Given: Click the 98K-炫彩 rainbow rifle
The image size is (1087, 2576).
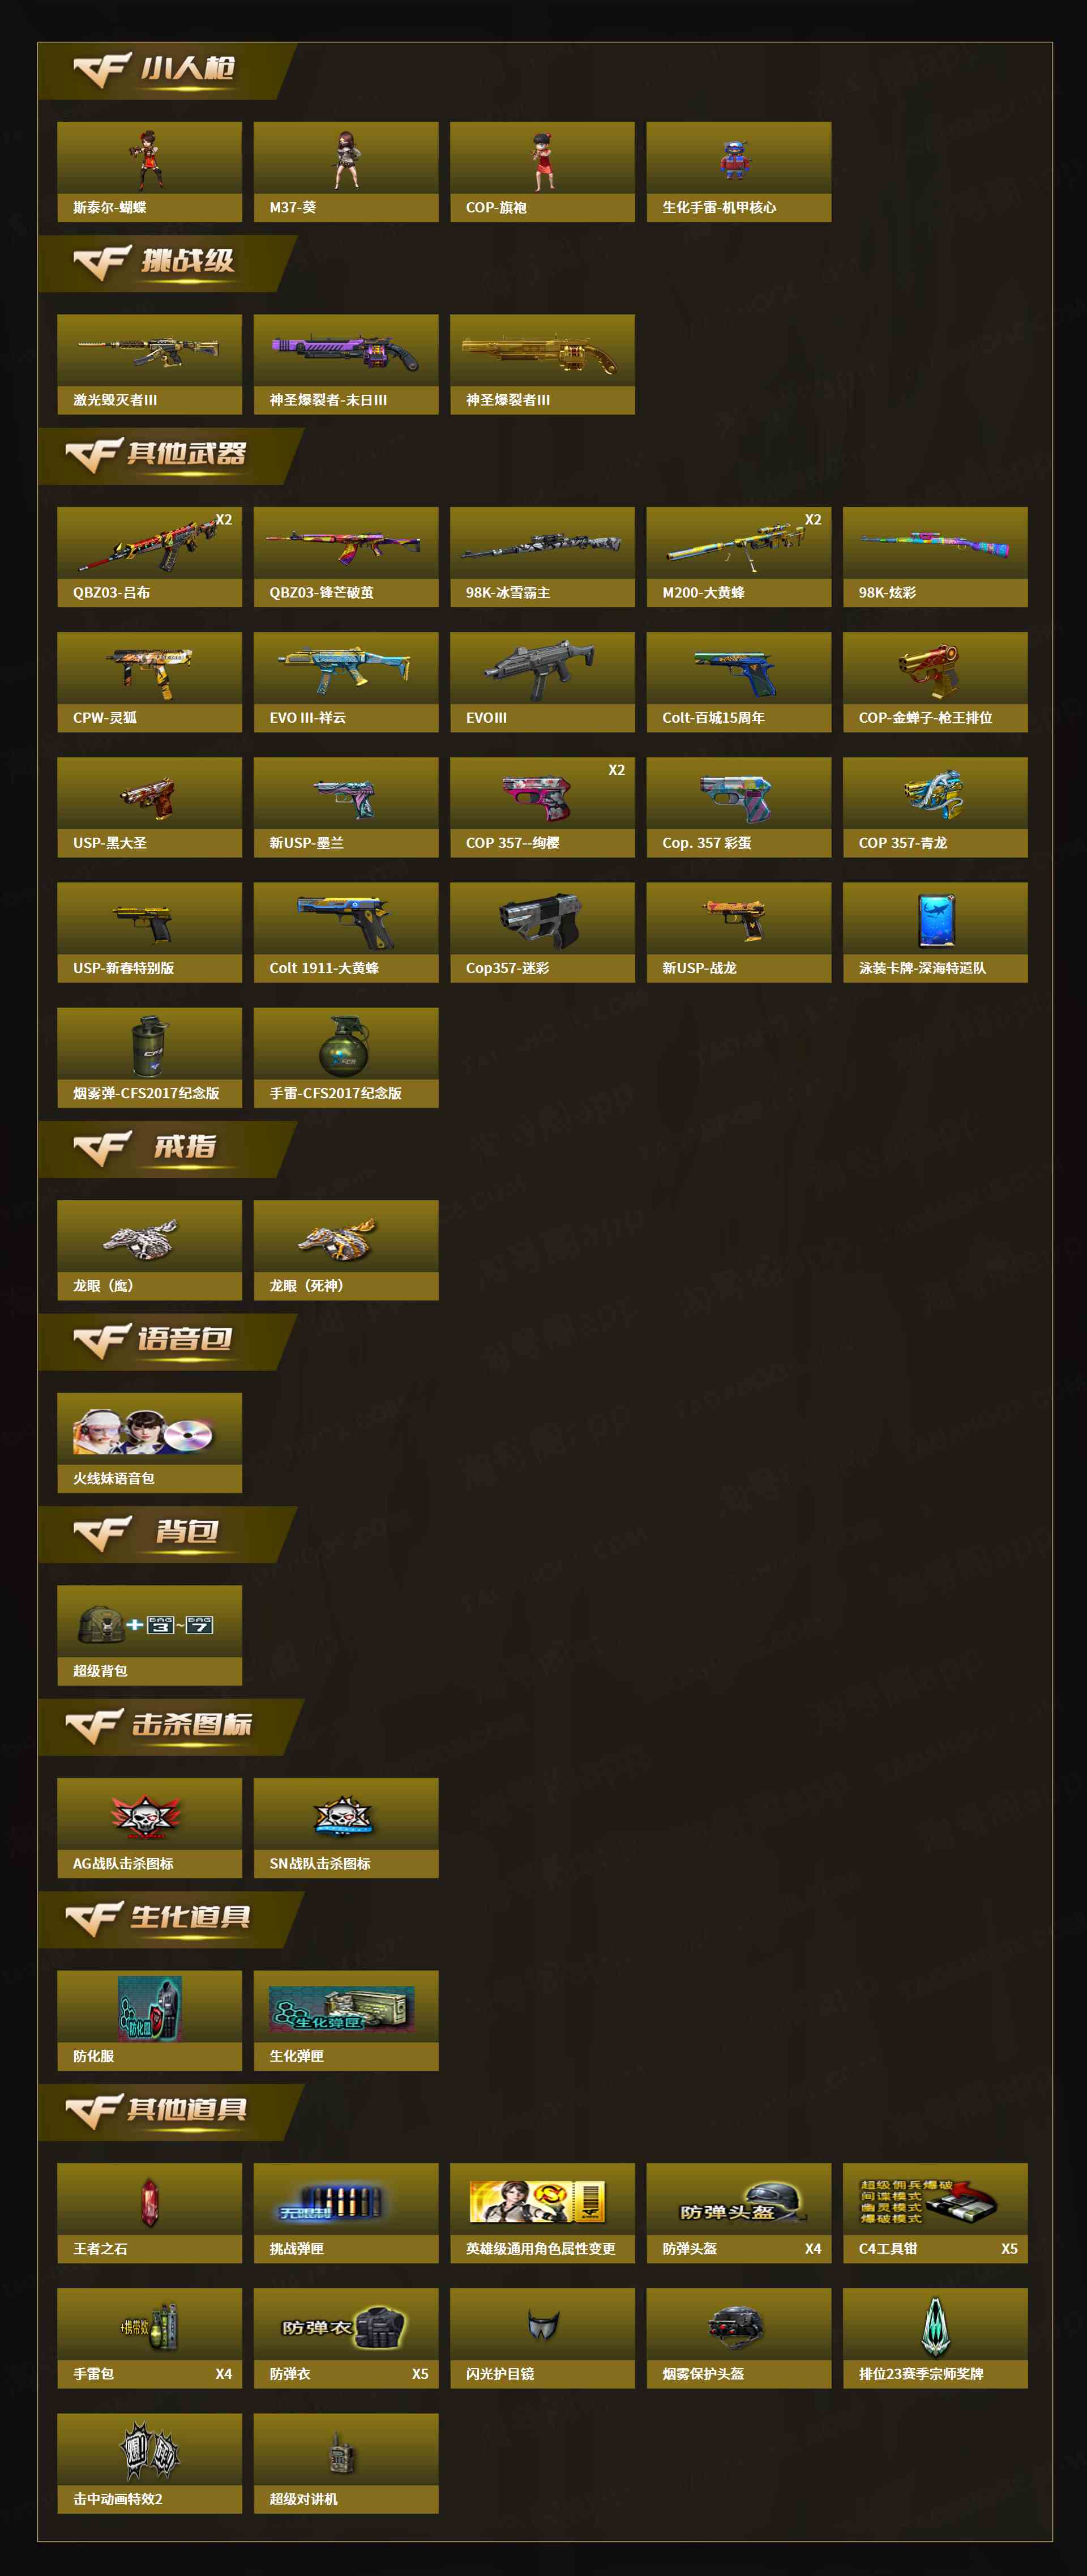Looking at the screenshot, I should [935, 557].
